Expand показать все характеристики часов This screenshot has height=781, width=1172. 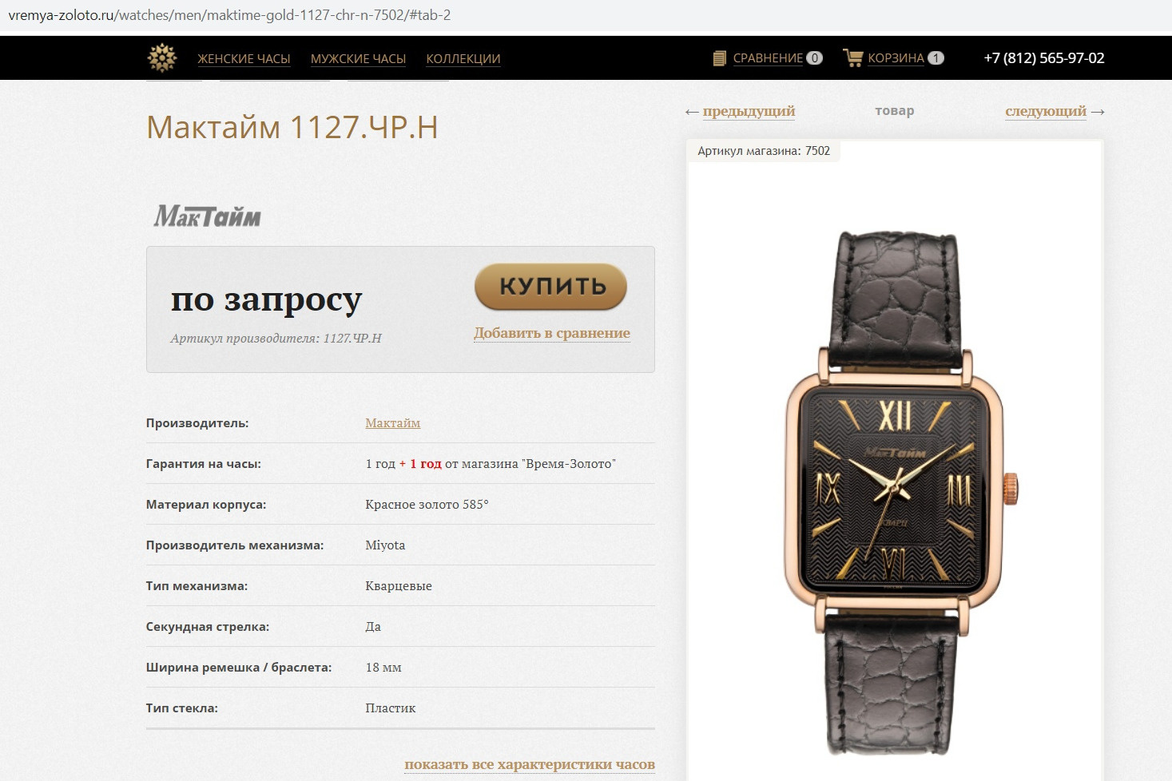point(530,764)
